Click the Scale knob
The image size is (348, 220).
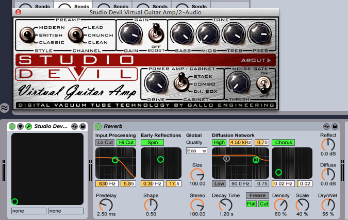pos(302,205)
